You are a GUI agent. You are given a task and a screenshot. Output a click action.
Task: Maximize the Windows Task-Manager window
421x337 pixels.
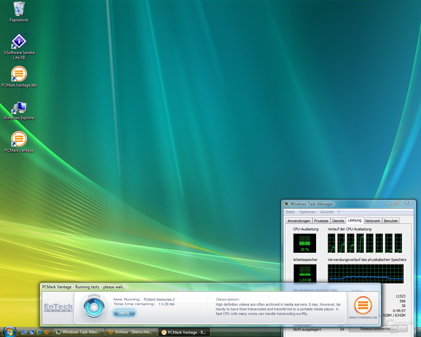(x=396, y=203)
